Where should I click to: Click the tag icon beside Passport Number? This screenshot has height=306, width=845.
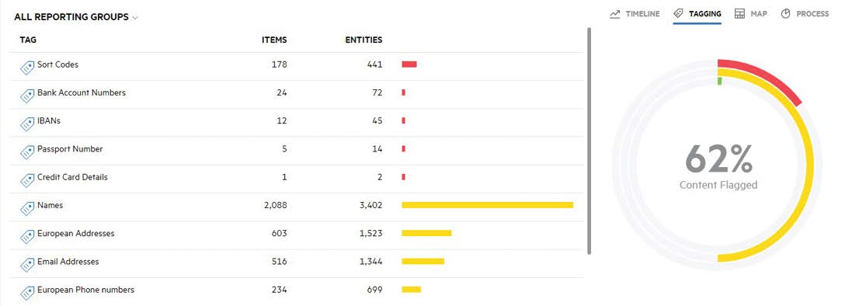coord(27,152)
